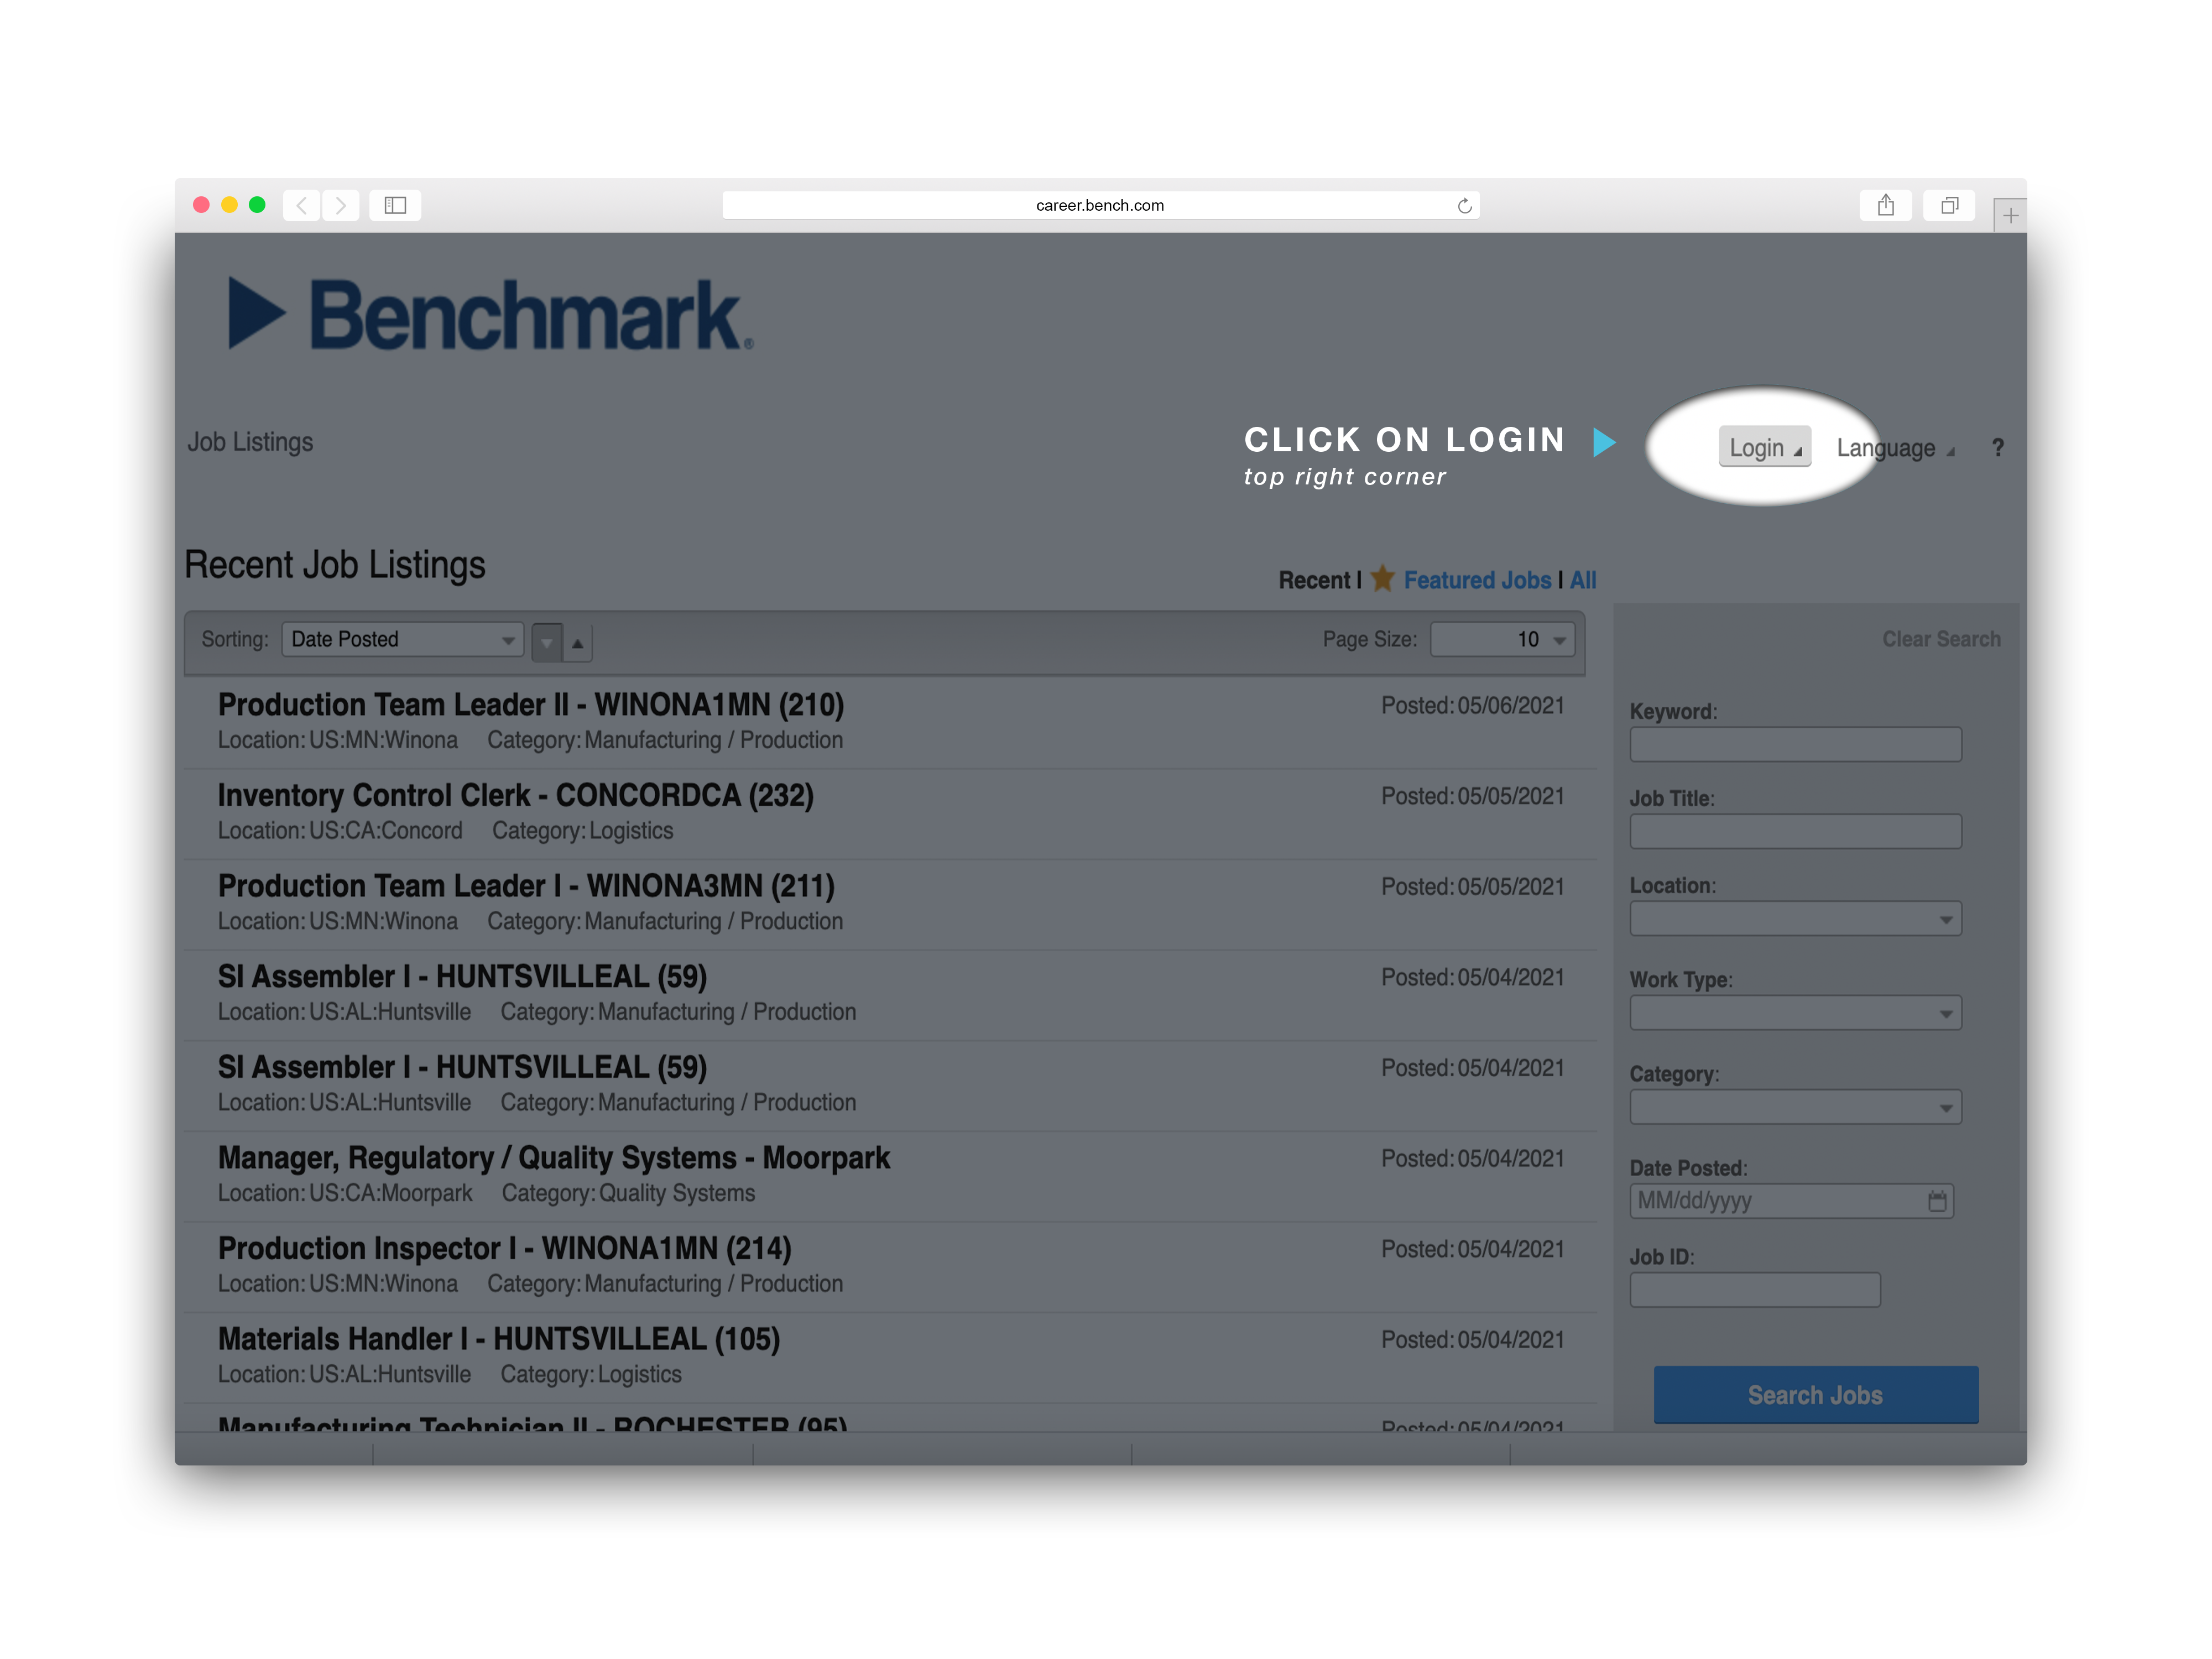The height and width of the screenshot is (1659, 2212).
Task: Click Category: Quality Systems text
Action: [628, 1193]
